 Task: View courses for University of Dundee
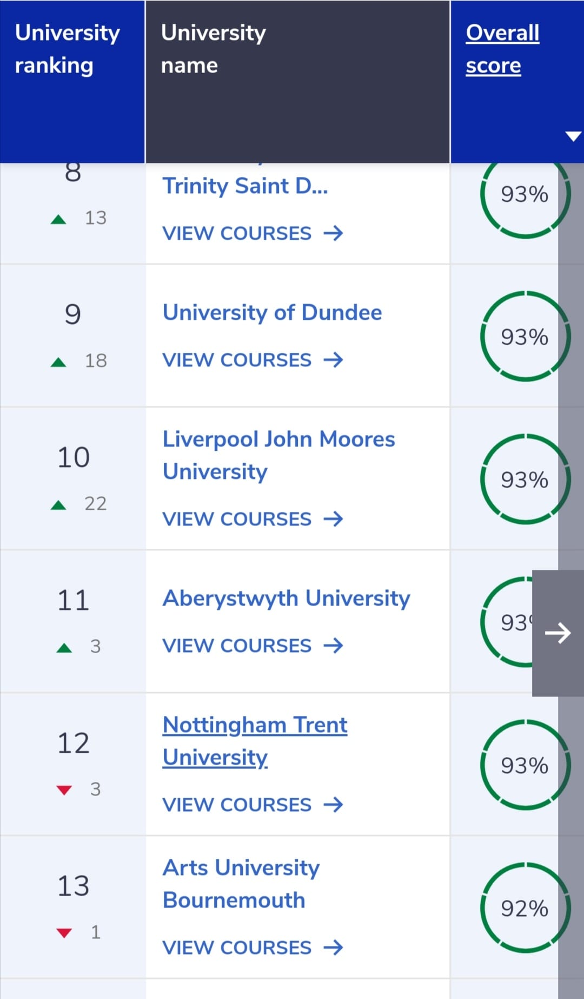[x=253, y=360]
